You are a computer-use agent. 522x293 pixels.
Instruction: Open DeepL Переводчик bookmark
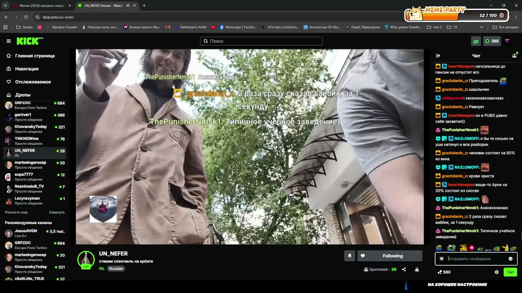(363, 27)
